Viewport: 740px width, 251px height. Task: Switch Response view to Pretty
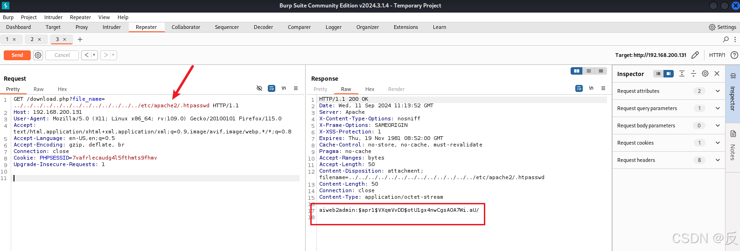(321, 89)
